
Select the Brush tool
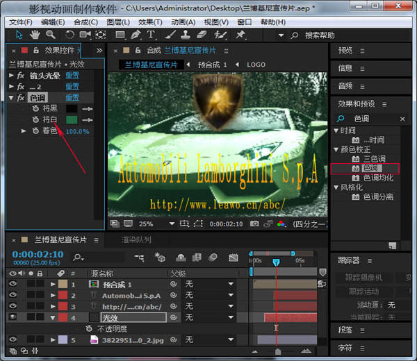[x=170, y=35]
